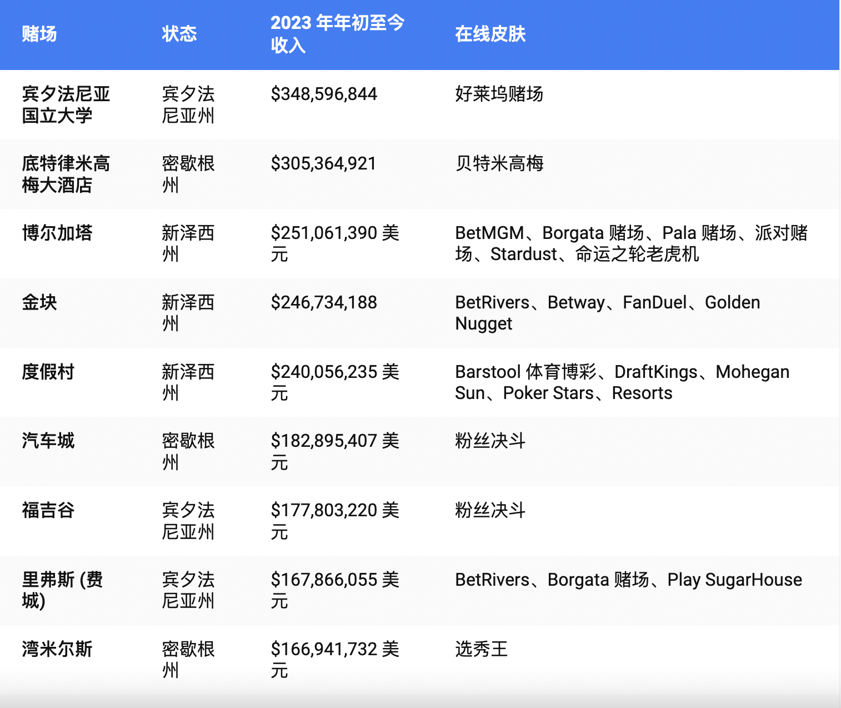This screenshot has width=841, height=708.
Task: Click the $246,734,188 revenue value
Action: [x=324, y=302]
